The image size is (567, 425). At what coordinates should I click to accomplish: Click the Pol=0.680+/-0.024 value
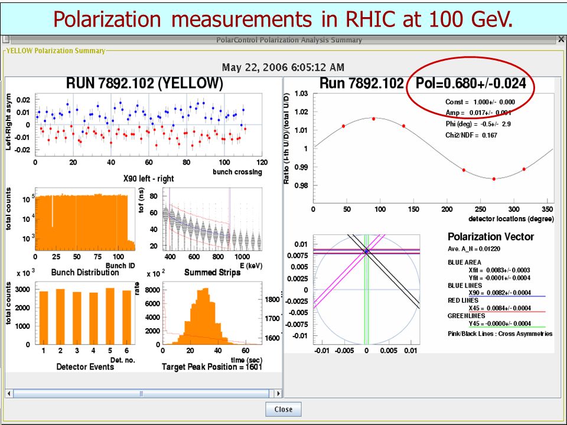point(471,83)
